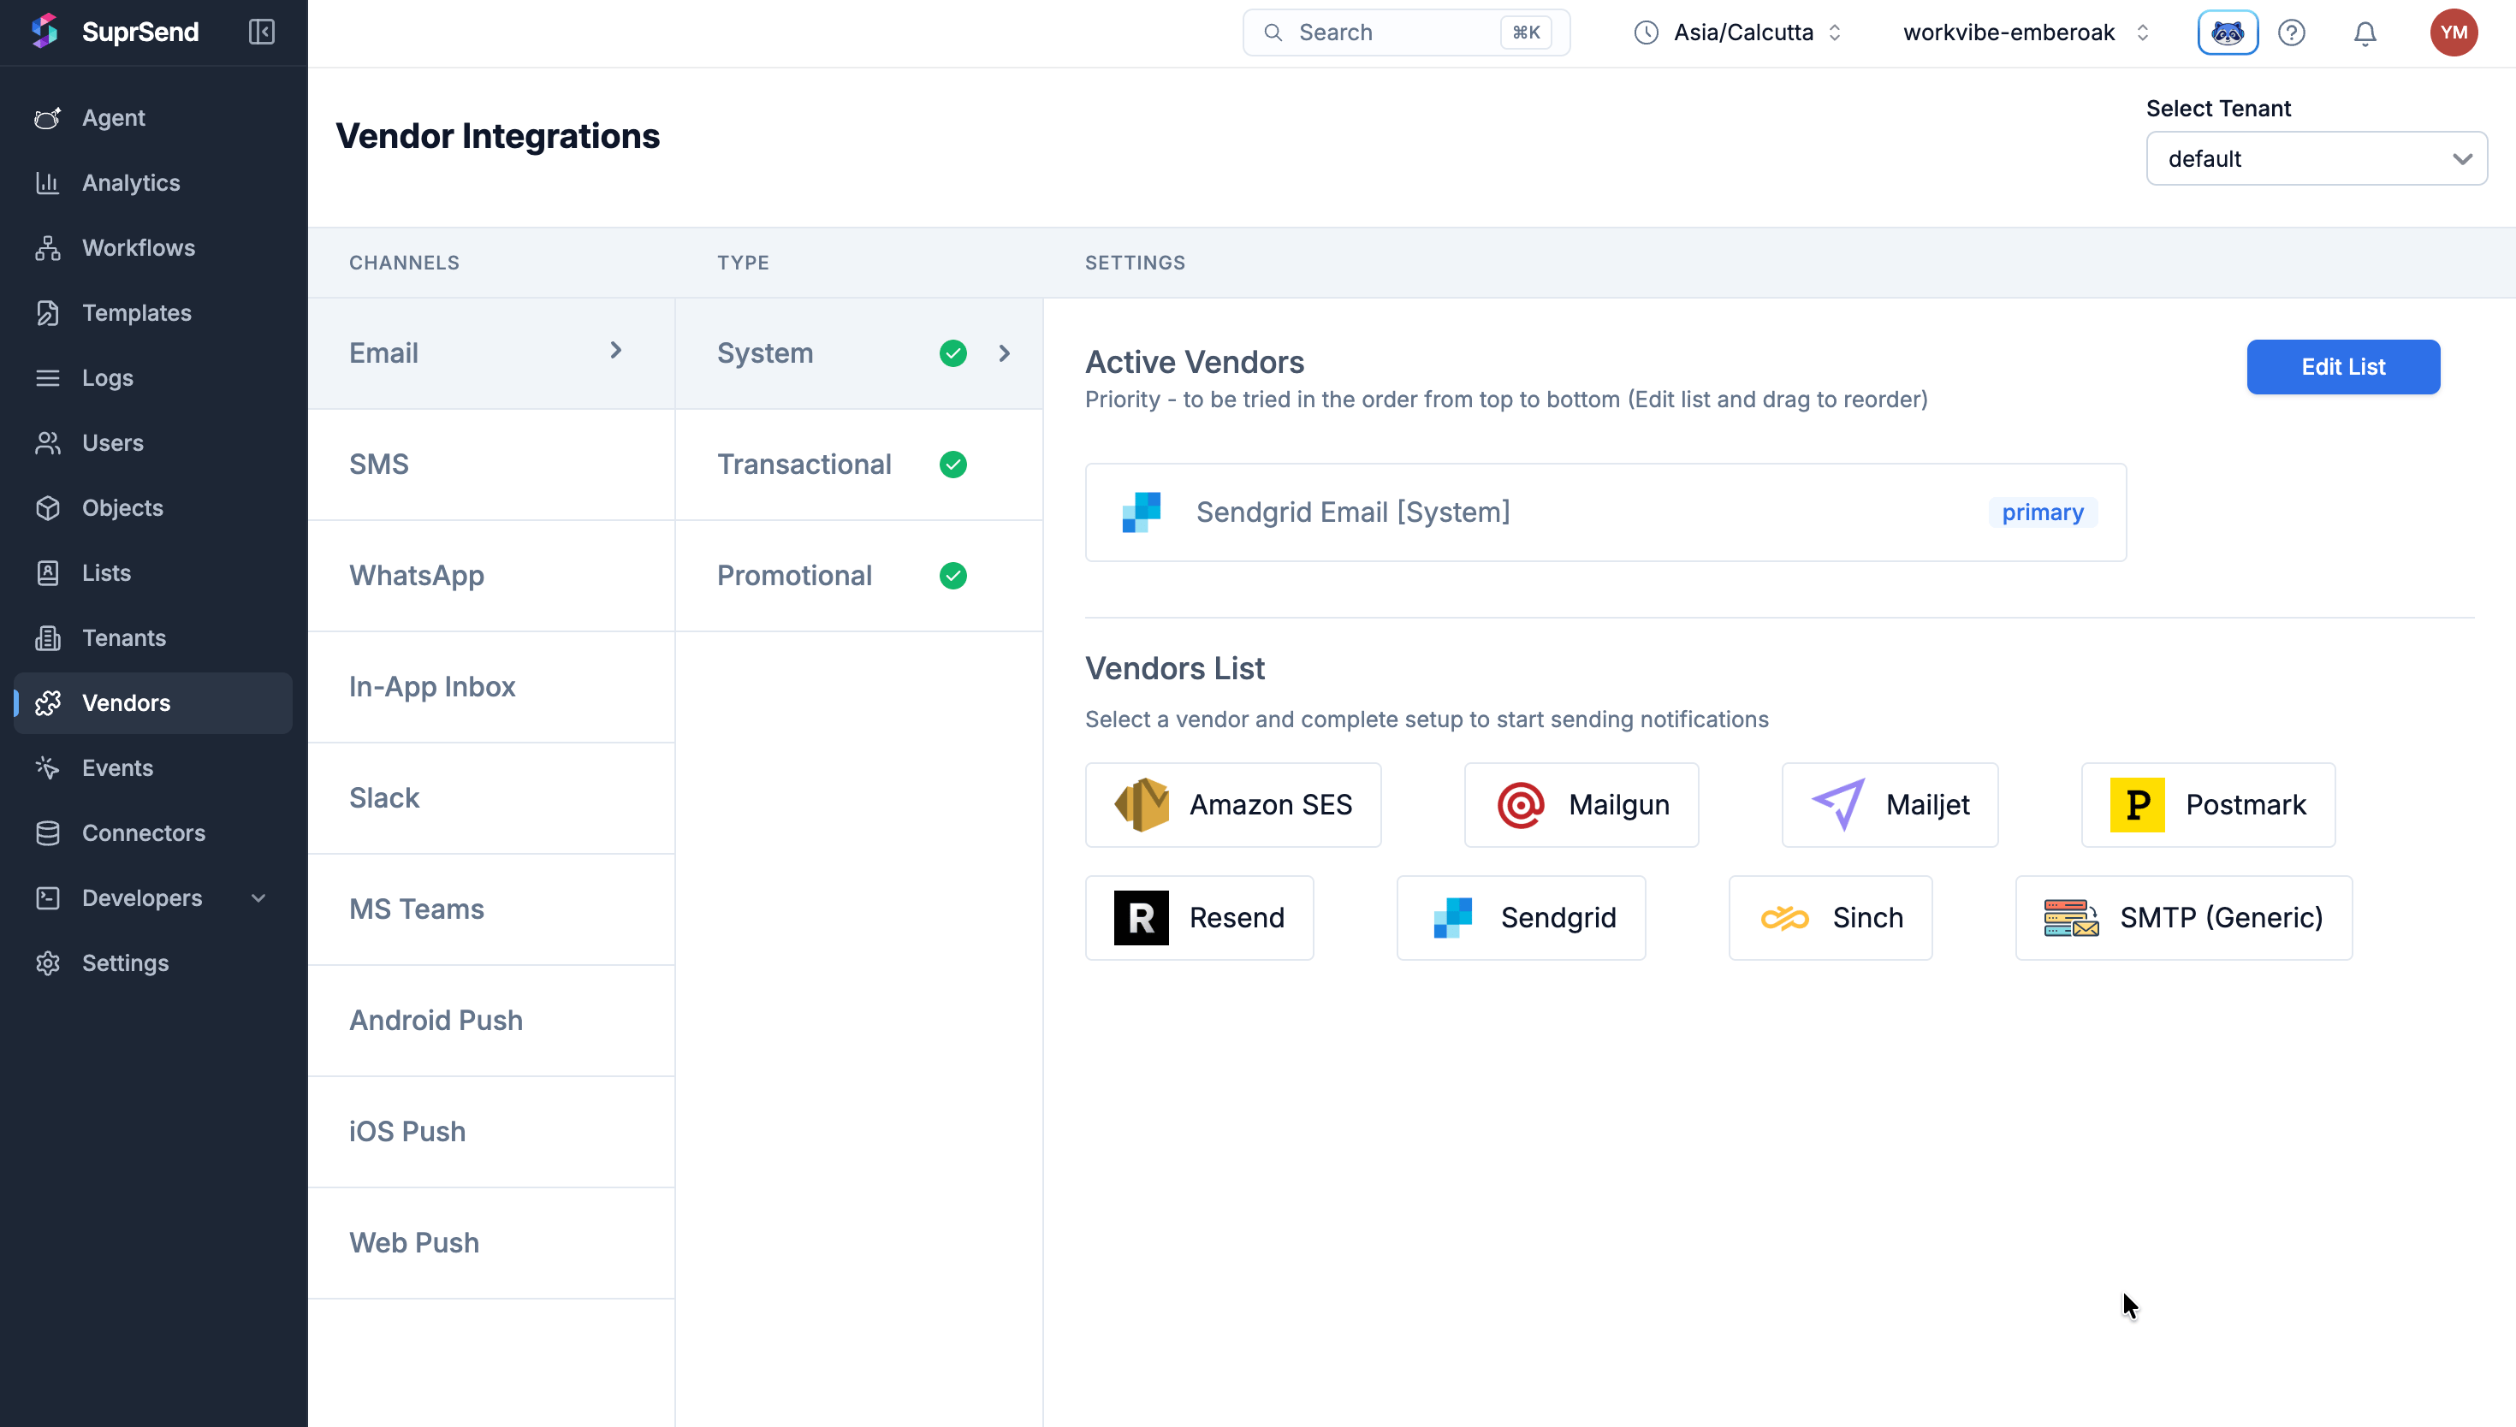Image resolution: width=2516 pixels, height=1427 pixels.
Task: Open the YM user avatar menu
Action: pos(2454,33)
